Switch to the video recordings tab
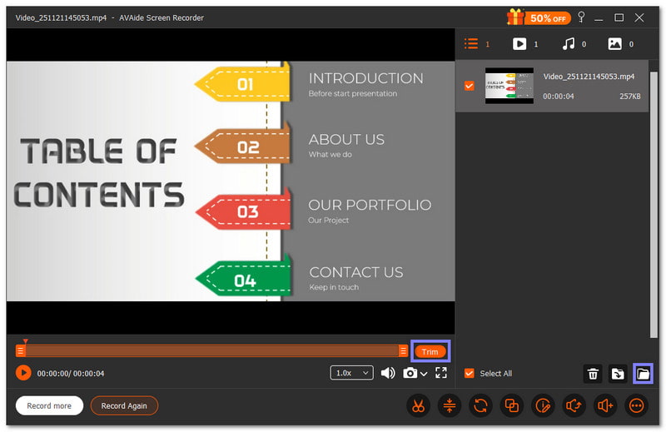The image size is (666, 432). (519, 44)
